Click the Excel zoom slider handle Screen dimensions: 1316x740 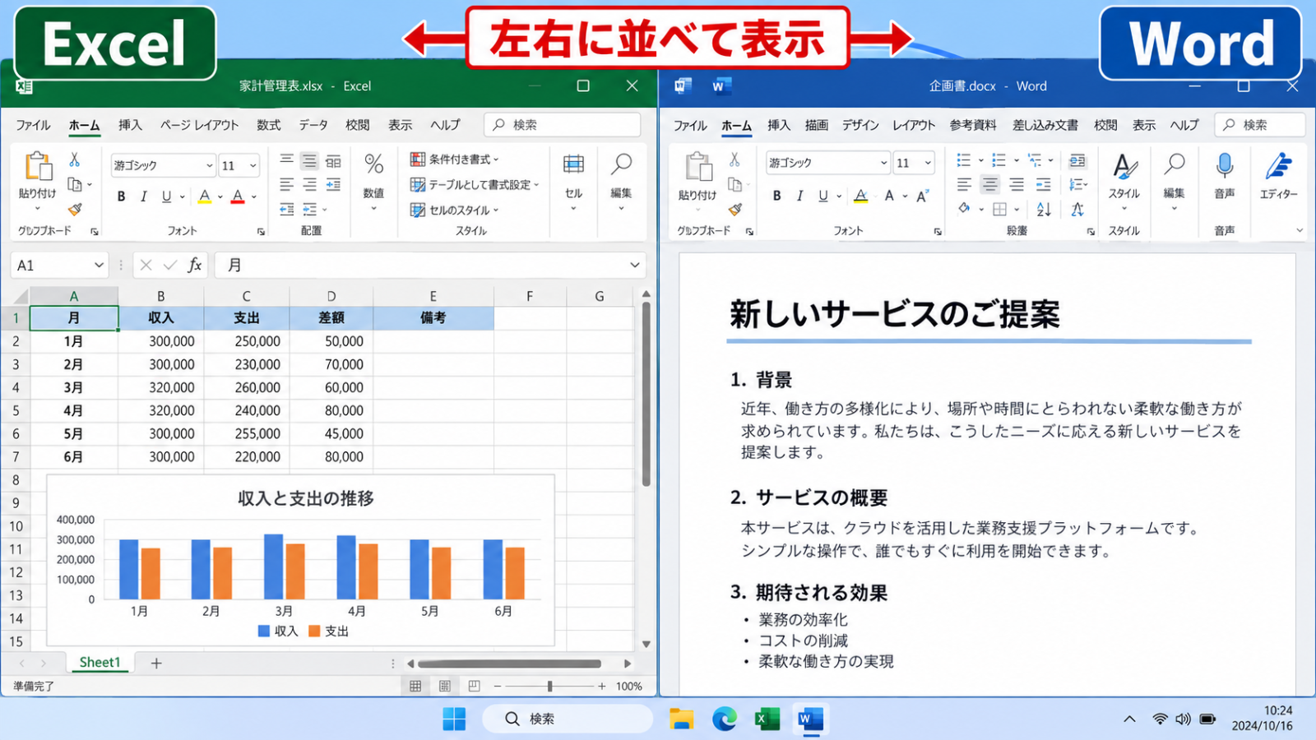point(549,686)
